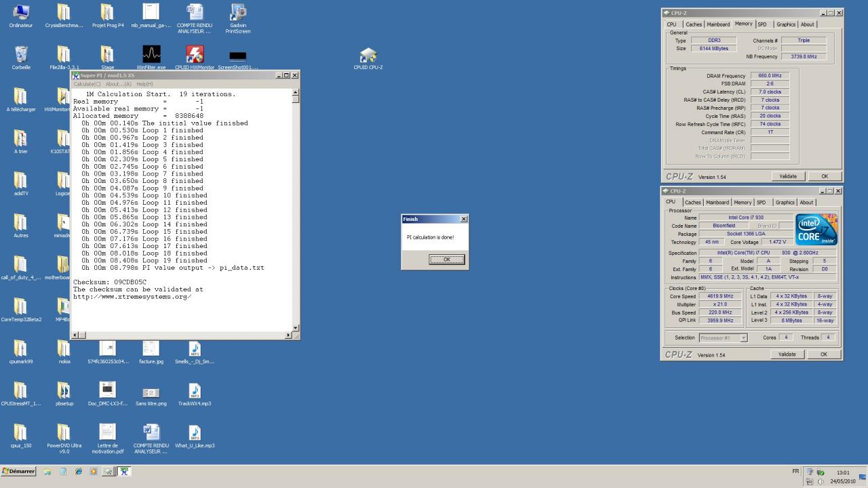Open the Graphics tab in upper CPU-Z window
The height and width of the screenshot is (488, 868).
pos(786,24)
